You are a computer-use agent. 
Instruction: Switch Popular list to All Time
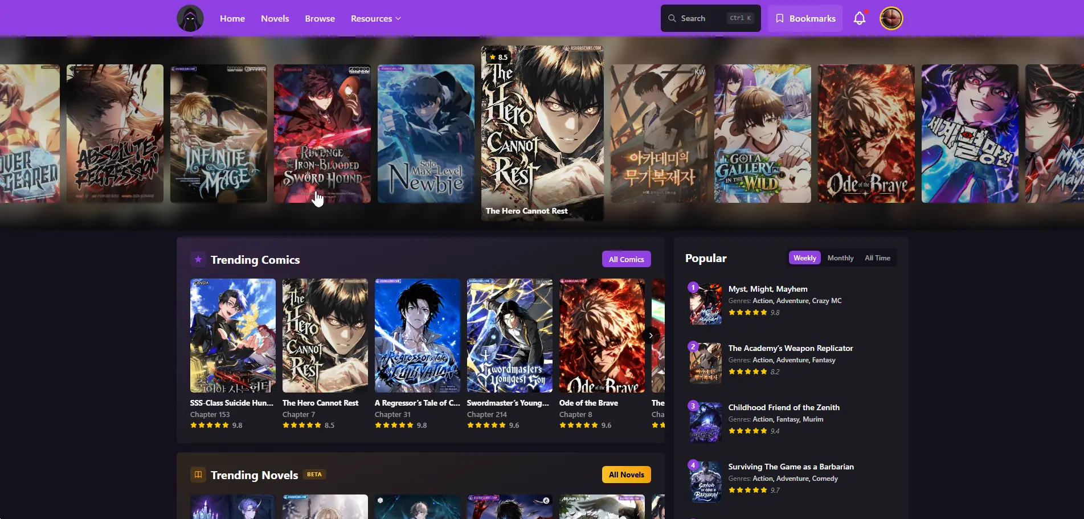(x=877, y=258)
